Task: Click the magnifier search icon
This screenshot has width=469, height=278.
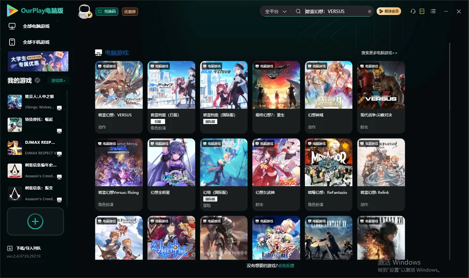Action: [298, 11]
